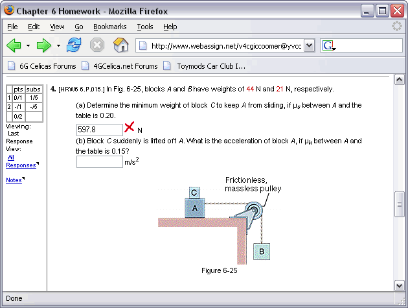The height and width of the screenshot is (308, 408).
Task: Open the Tools menu
Action: pyautogui.click(x=145, y=27)
